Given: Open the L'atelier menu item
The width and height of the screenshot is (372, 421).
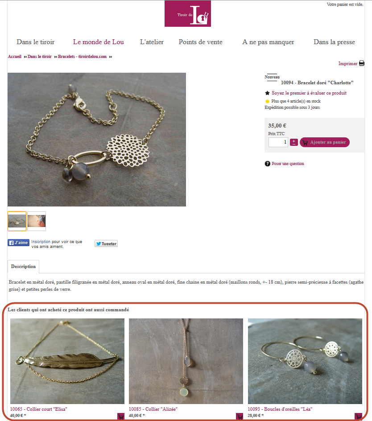Looking at the screenshot, I should [x=152, y=42].
